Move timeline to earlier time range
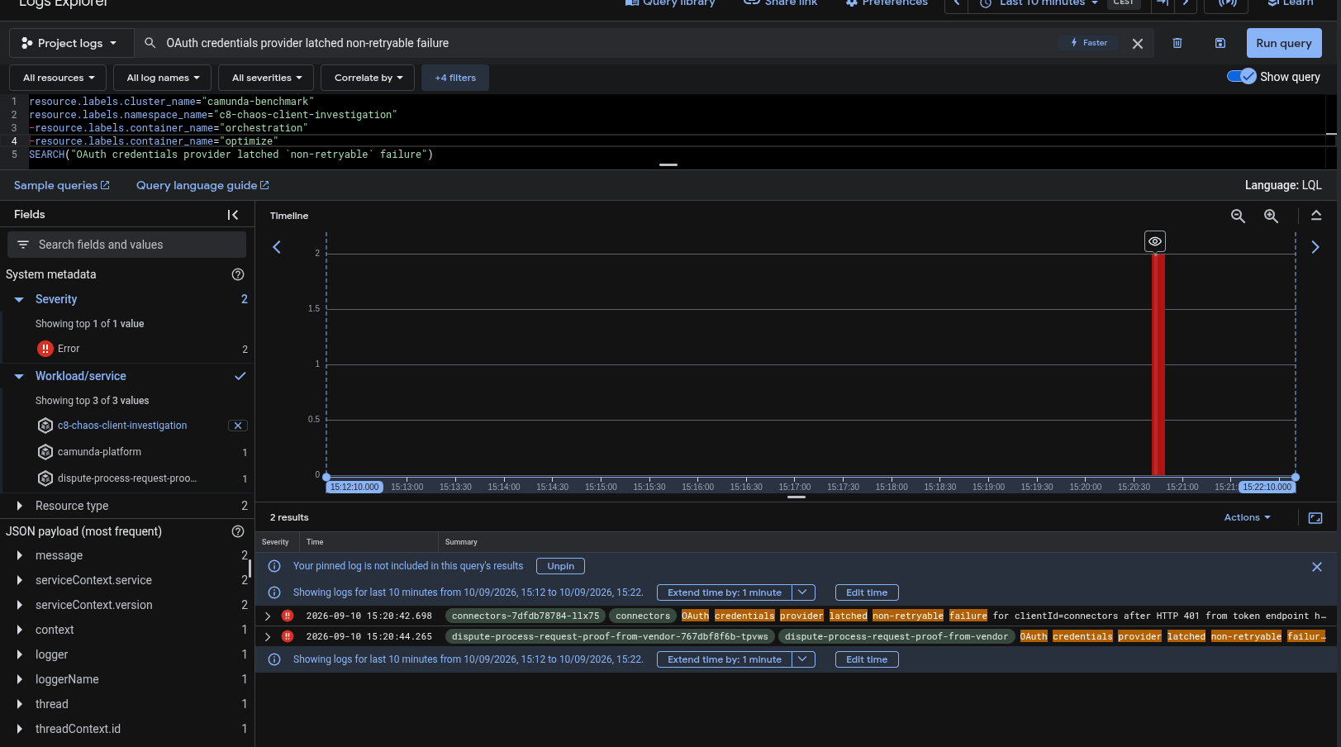Viewport: 1341px width, 747px height. click(x=277, y=247)
